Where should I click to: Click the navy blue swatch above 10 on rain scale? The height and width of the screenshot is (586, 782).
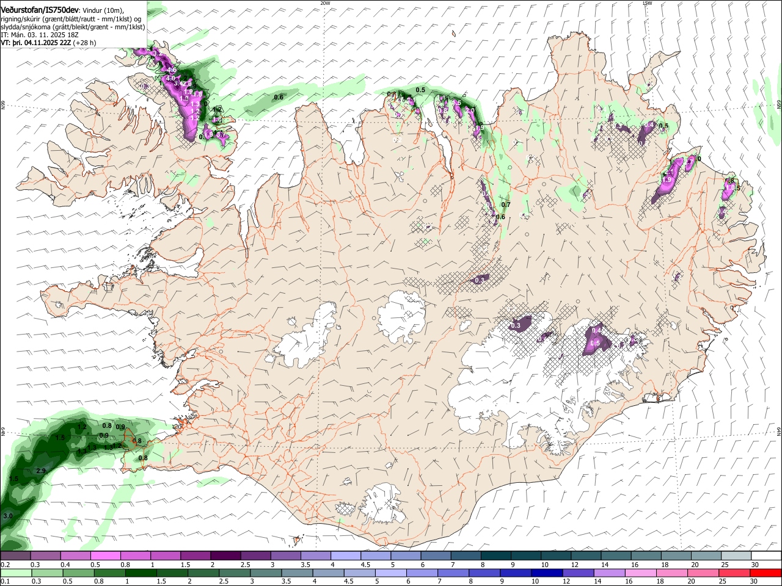tap(546, 573)
